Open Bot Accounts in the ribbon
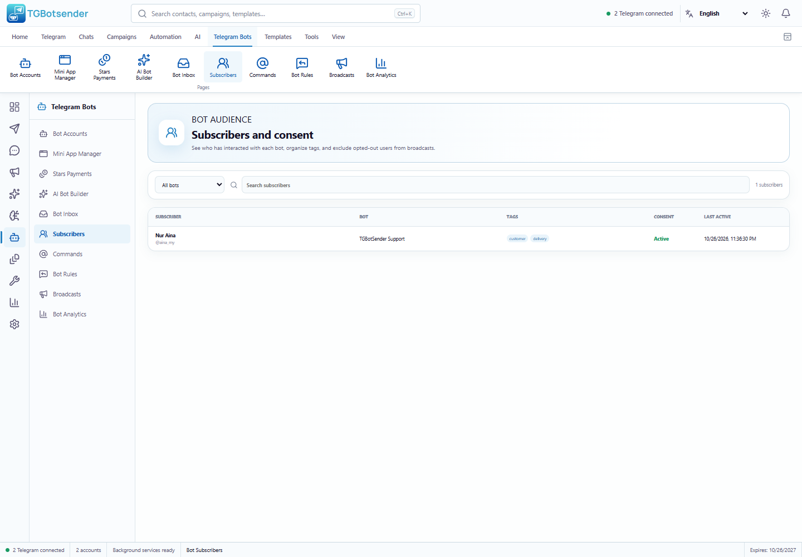The height and width of the screenshot is (557, 802). tap(25, 67)
